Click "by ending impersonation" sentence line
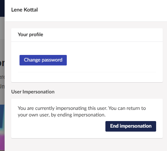Screen dimensions: 167x151 click(62, 115)
